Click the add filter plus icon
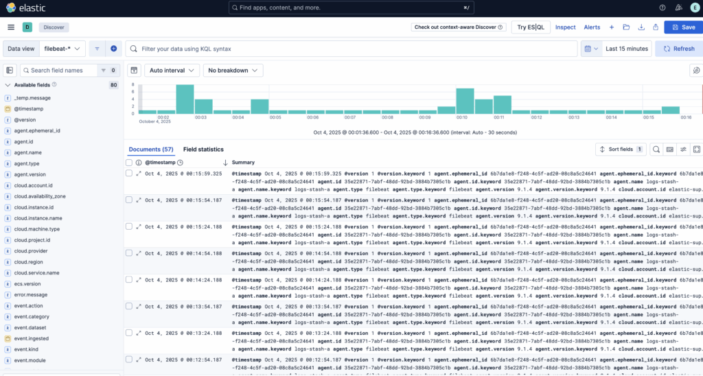Viewport: 703px width, 376px height. 113,49
